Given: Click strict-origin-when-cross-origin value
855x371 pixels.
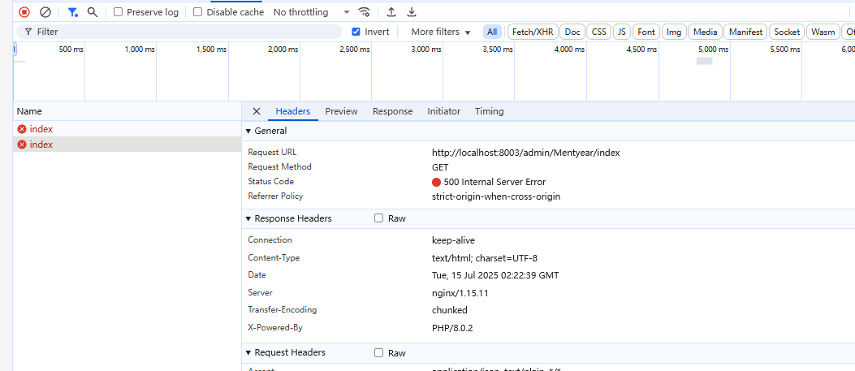Looking at the screenshot, I should [x=496, y=196].
